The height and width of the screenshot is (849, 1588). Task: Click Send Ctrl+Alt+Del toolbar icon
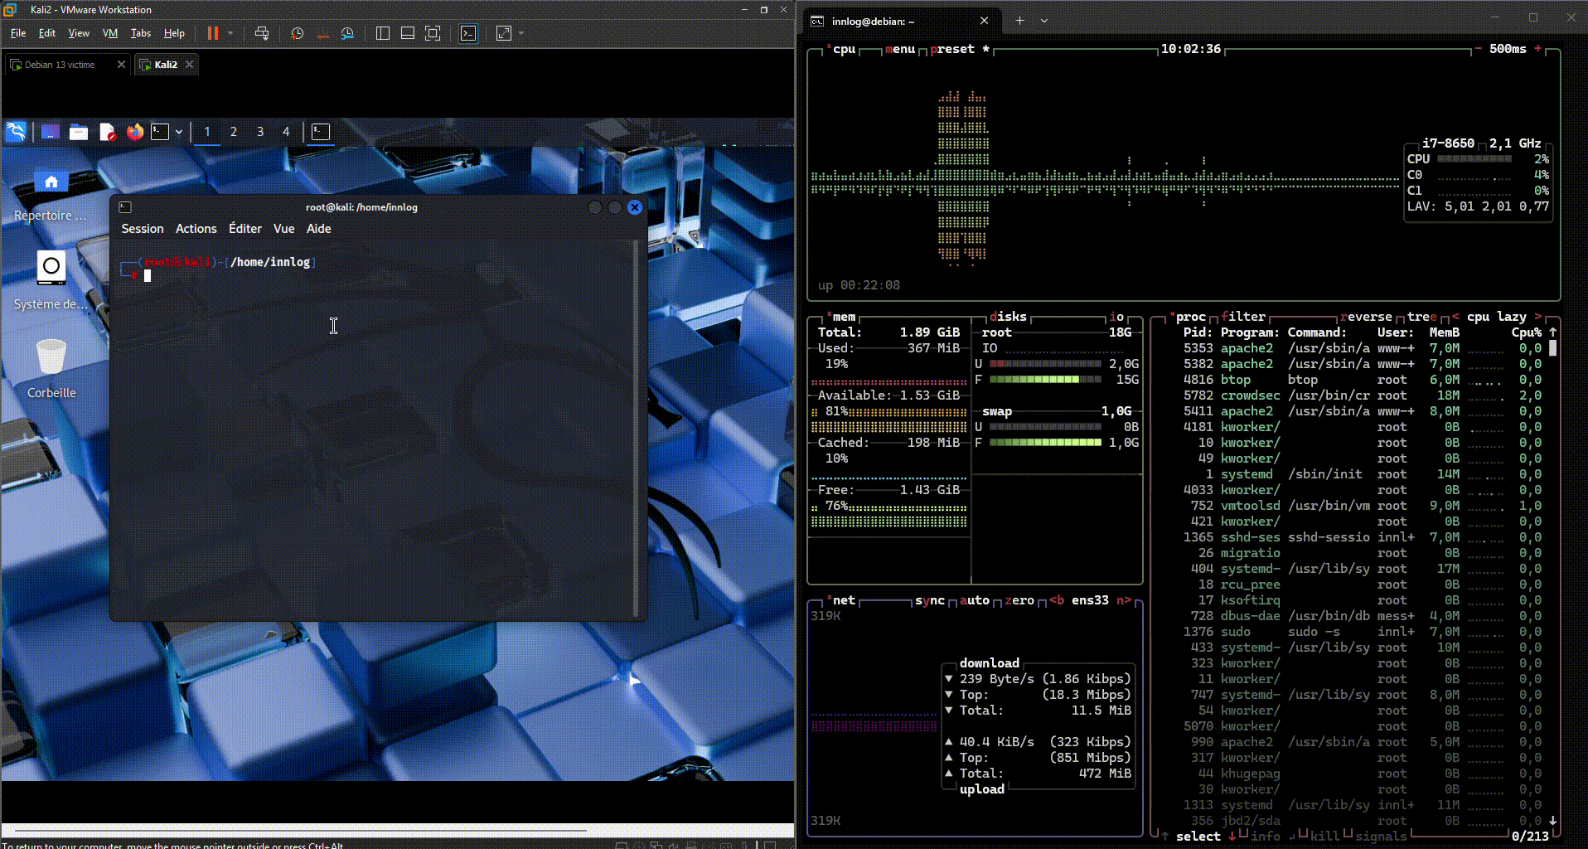coord(262,33)
